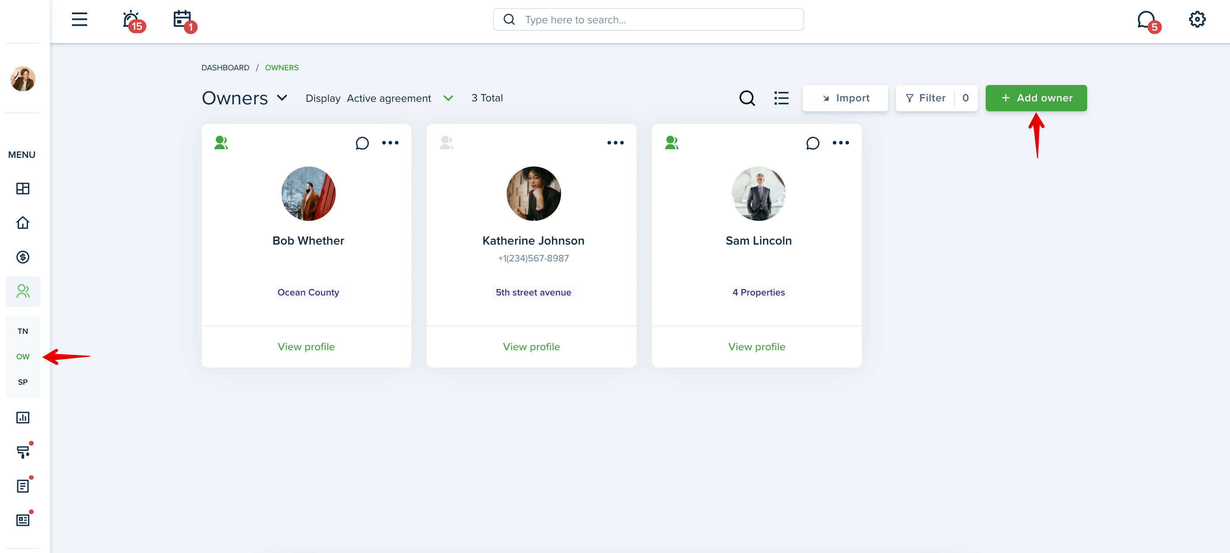Focus the top search field

(648, 19)
